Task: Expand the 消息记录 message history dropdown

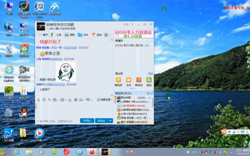Action: tap(112, 100)
